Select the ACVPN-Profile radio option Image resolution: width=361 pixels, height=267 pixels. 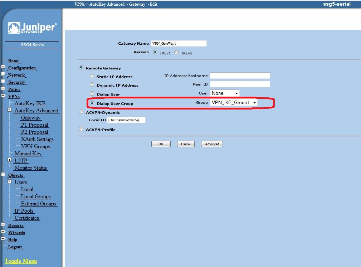click(81, 129)
